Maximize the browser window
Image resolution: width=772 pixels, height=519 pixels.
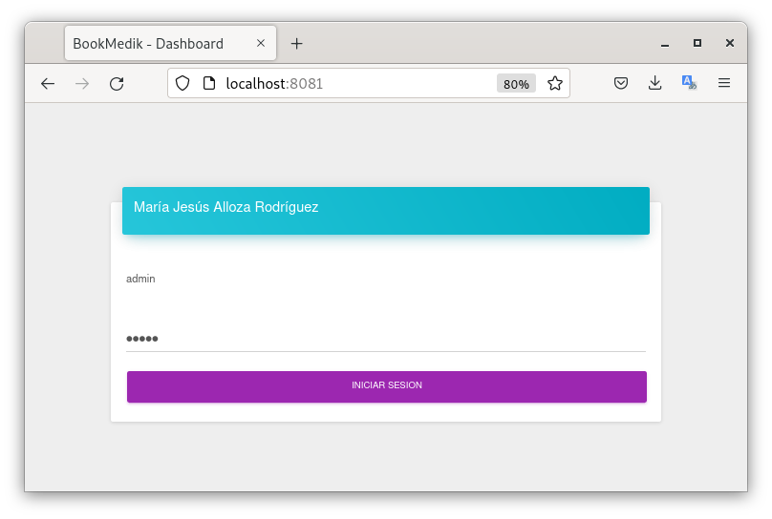pos(697,44)
